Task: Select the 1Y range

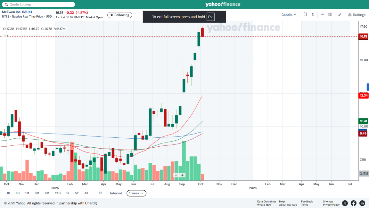Action: pyautogui.click(x=68, y=193)
